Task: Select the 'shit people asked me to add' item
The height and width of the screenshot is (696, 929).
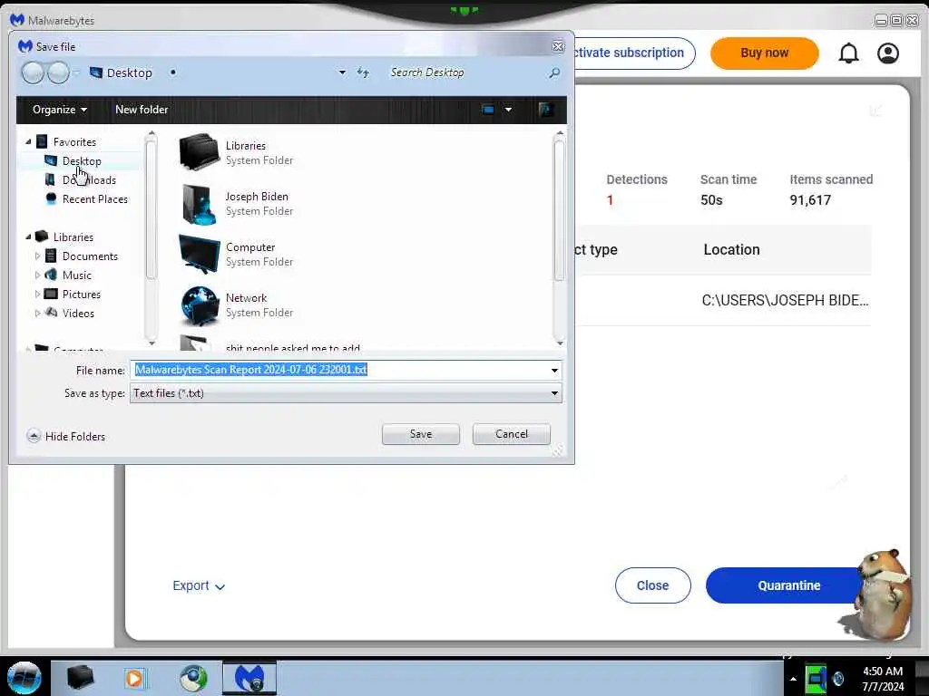Action: (x=293, y=347)
